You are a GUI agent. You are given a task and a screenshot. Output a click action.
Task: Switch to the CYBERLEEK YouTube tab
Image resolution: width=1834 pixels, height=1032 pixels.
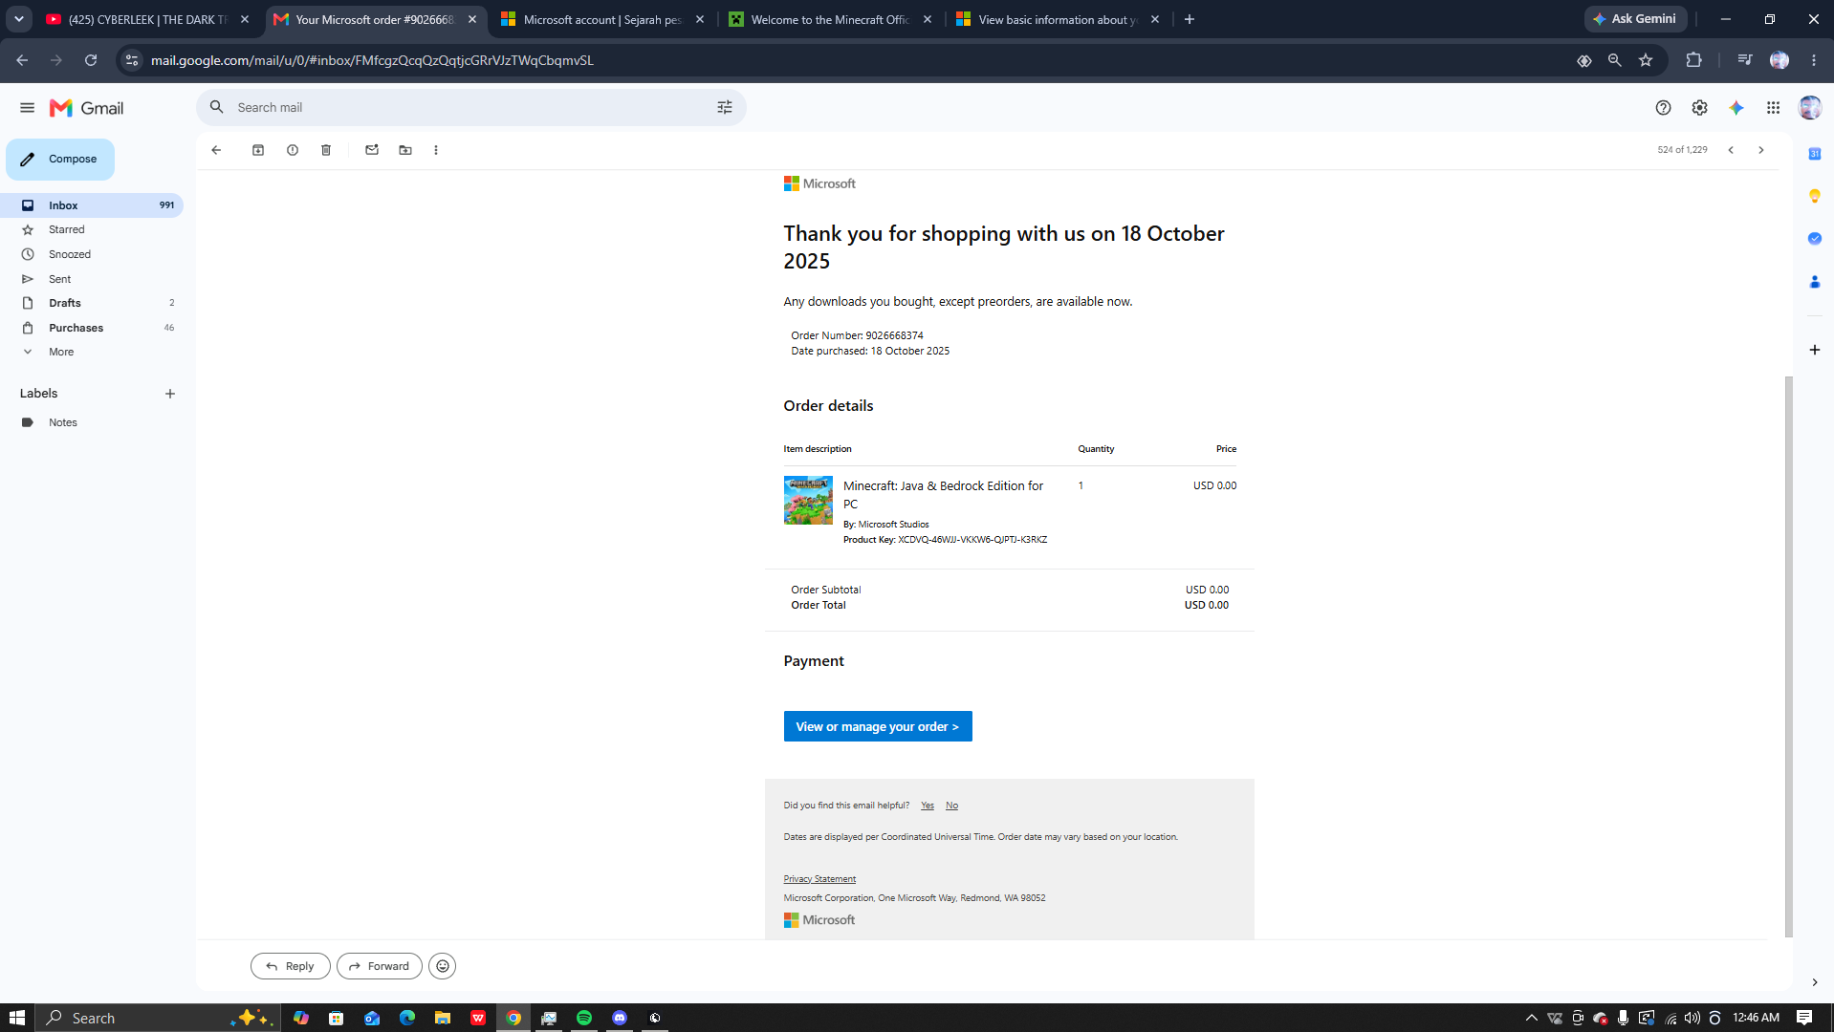coord(148,19)
